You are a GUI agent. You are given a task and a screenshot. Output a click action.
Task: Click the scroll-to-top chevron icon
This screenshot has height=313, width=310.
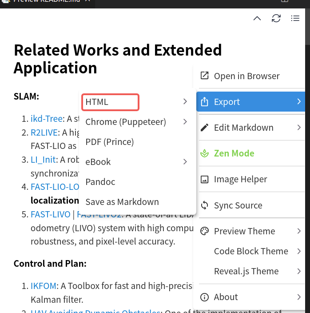click(x=257, y=18)
